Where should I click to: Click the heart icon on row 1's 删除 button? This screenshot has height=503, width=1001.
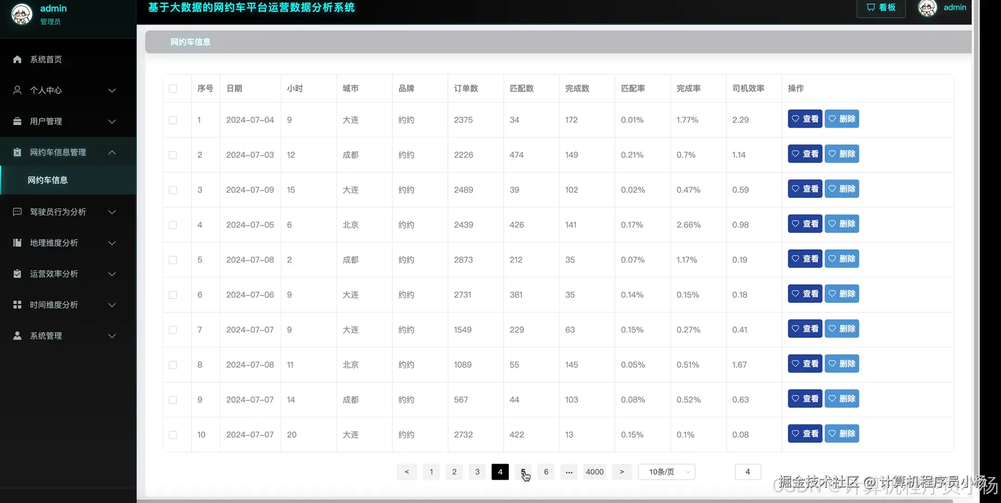pos(832,118)
